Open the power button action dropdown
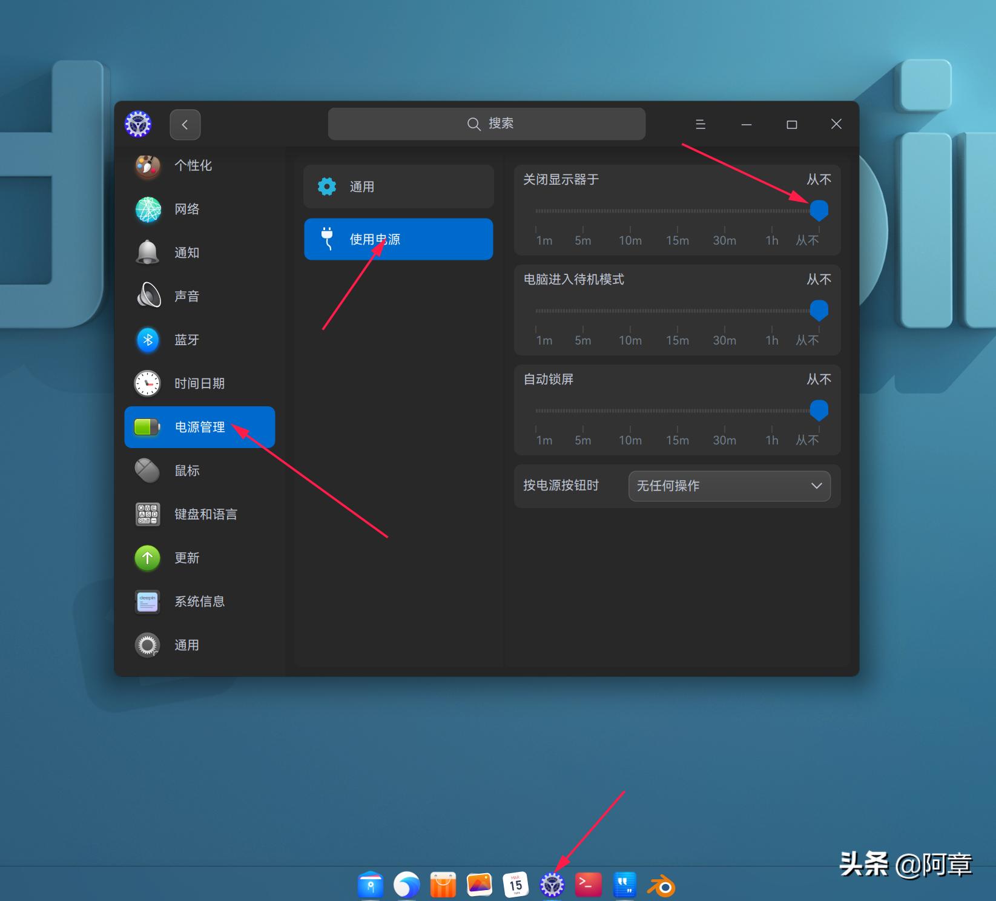This screenshot has width=996, height=901. (x=729, y=486)
